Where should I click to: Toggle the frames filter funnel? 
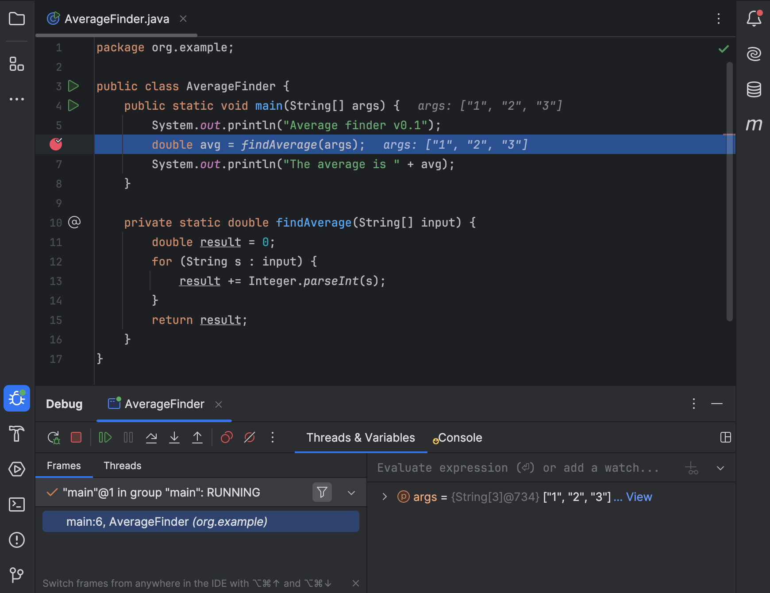pos(322,492)
